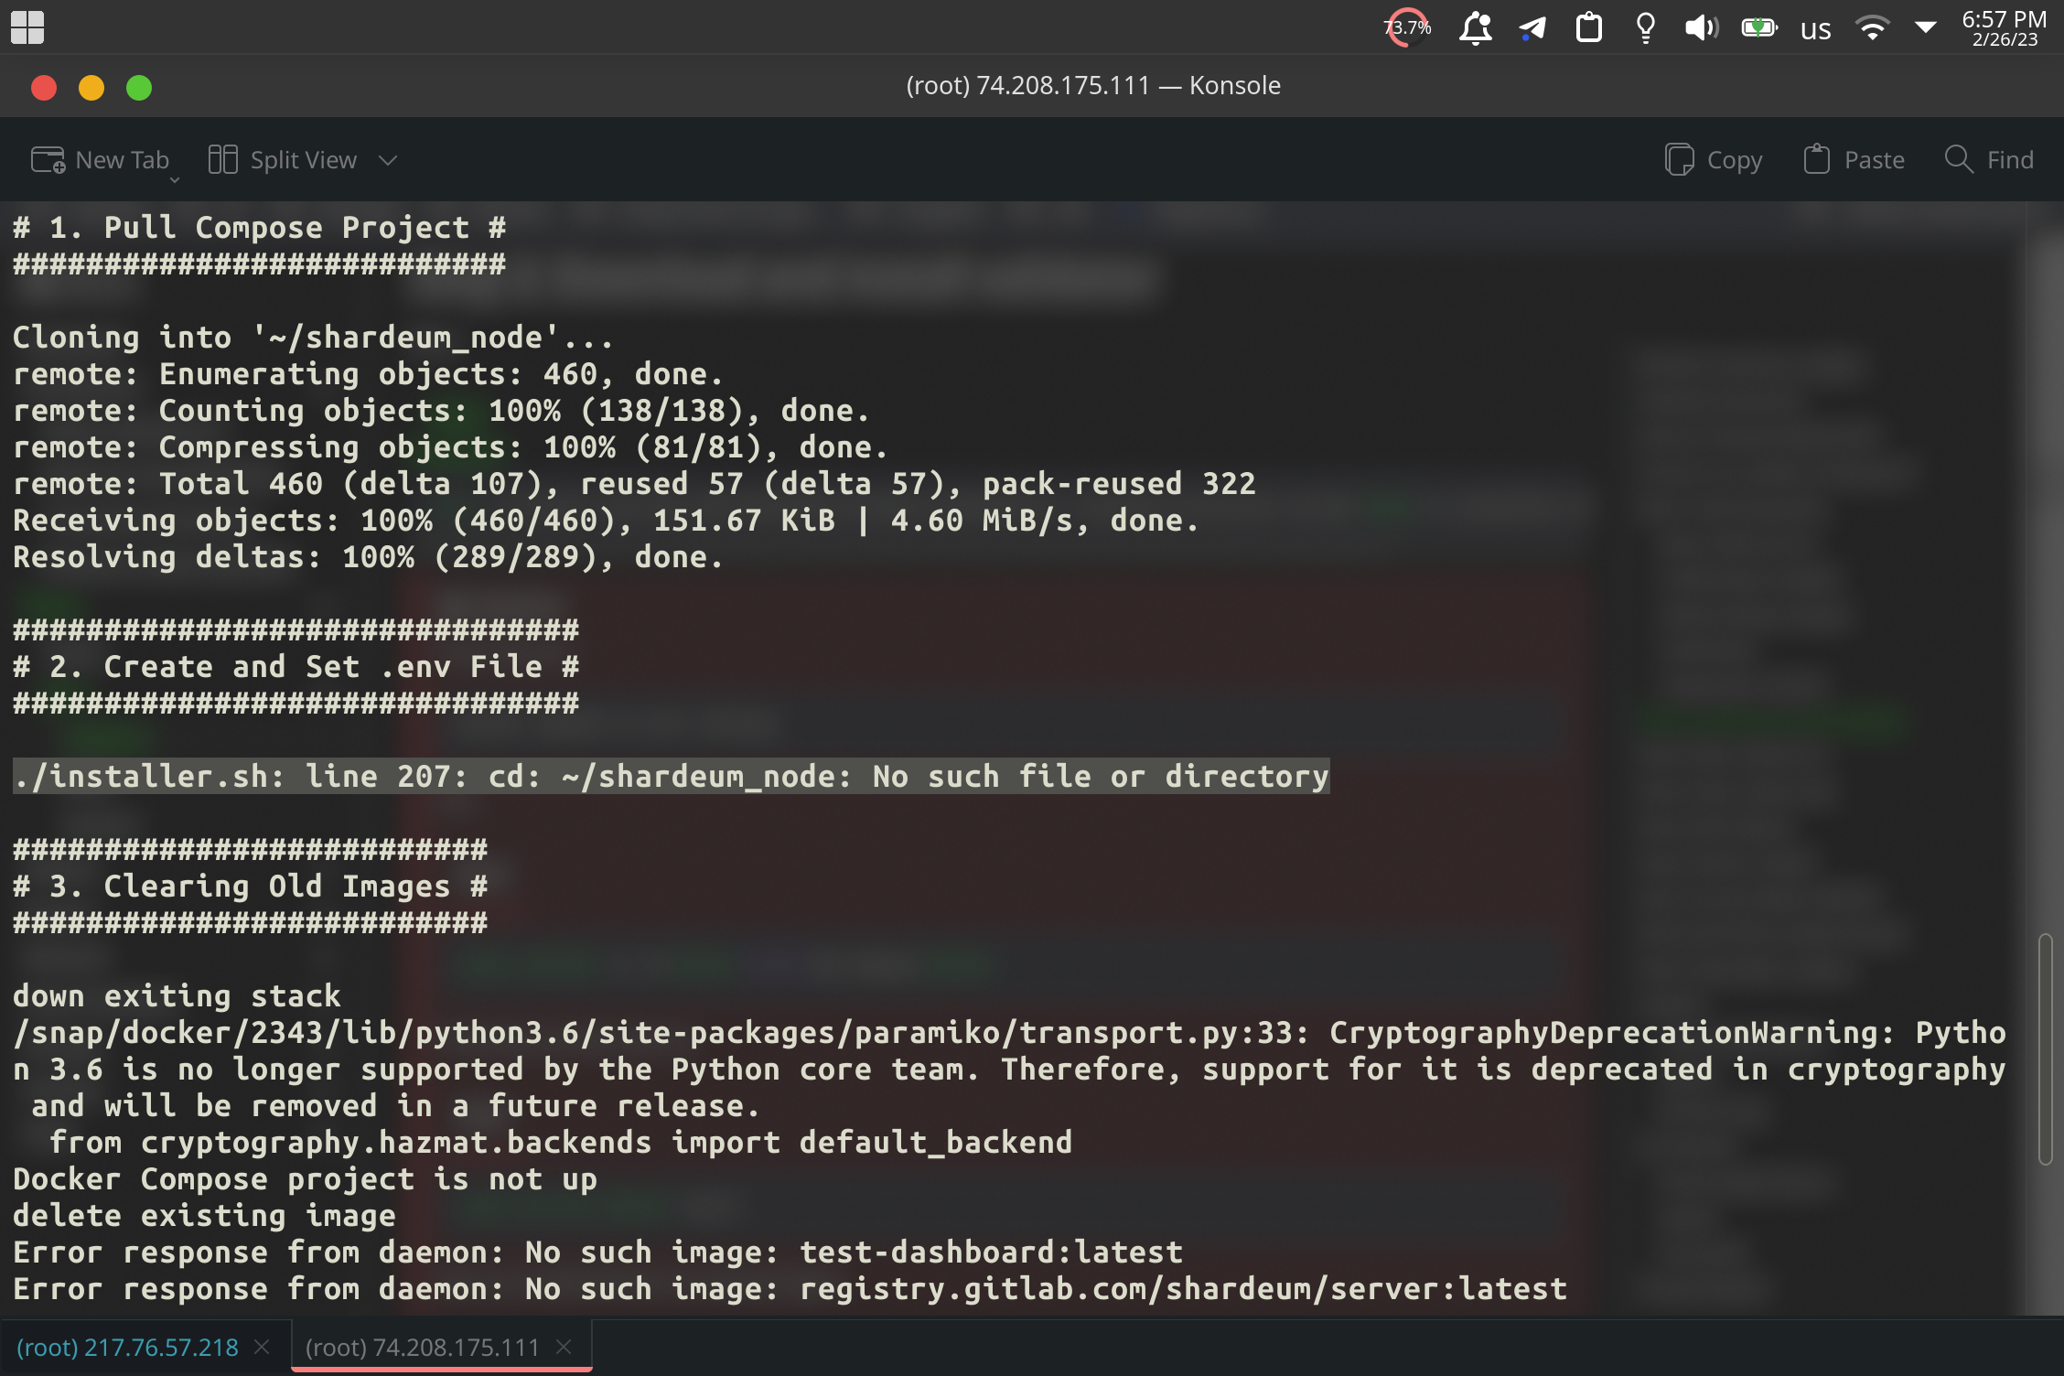Switch to tab (root) 217.76.57.218
The height and width of the screenshot is (1376, 2064).
pyautogui.click(x=128, y=1346)
